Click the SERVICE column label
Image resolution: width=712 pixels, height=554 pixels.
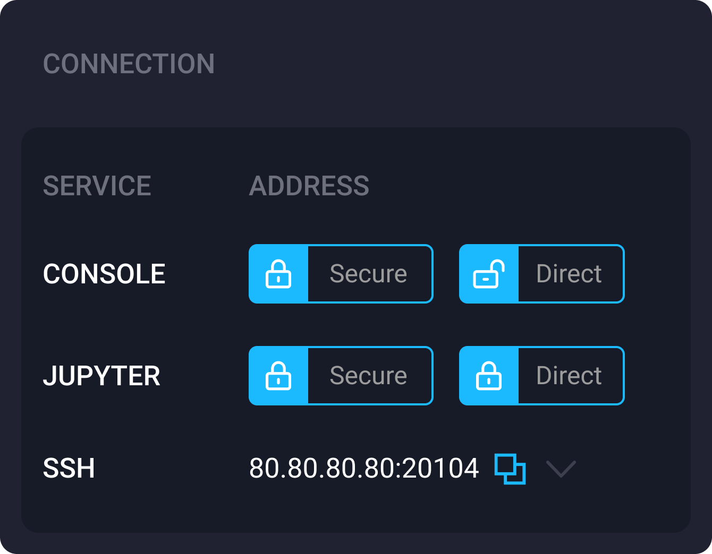(x=97, y=186)
